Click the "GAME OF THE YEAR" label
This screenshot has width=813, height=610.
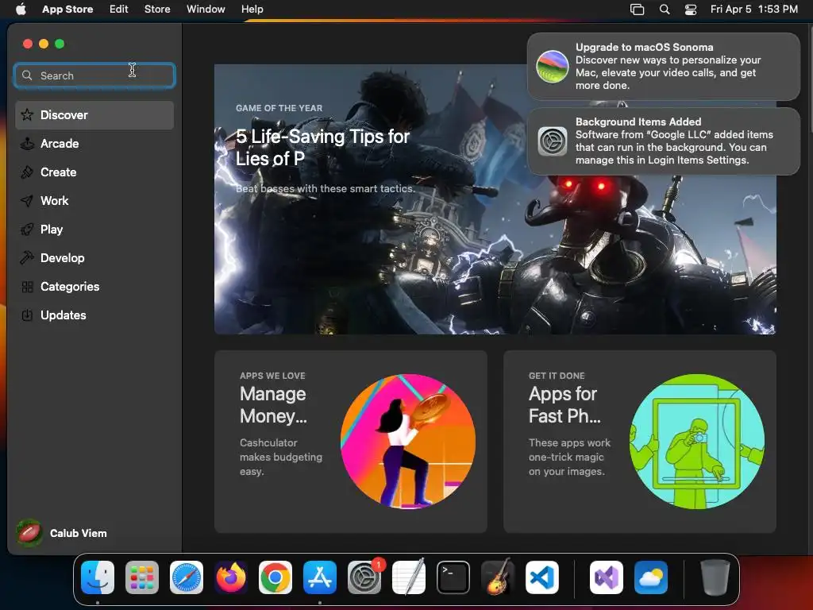pyautogui.click(x=279, y=108)
